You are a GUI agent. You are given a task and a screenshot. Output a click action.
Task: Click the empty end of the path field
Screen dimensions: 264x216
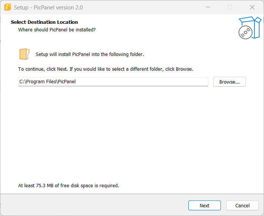141,82
